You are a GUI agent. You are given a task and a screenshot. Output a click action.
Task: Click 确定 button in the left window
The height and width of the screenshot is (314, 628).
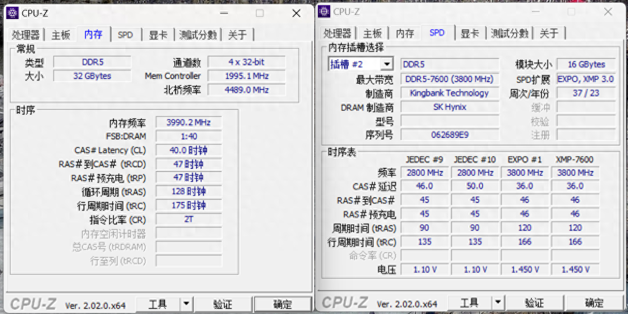(282, 304)
